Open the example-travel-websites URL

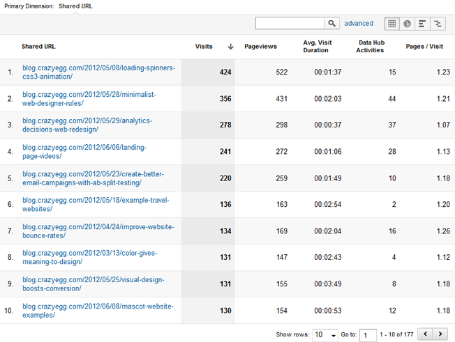pos(96,205)
